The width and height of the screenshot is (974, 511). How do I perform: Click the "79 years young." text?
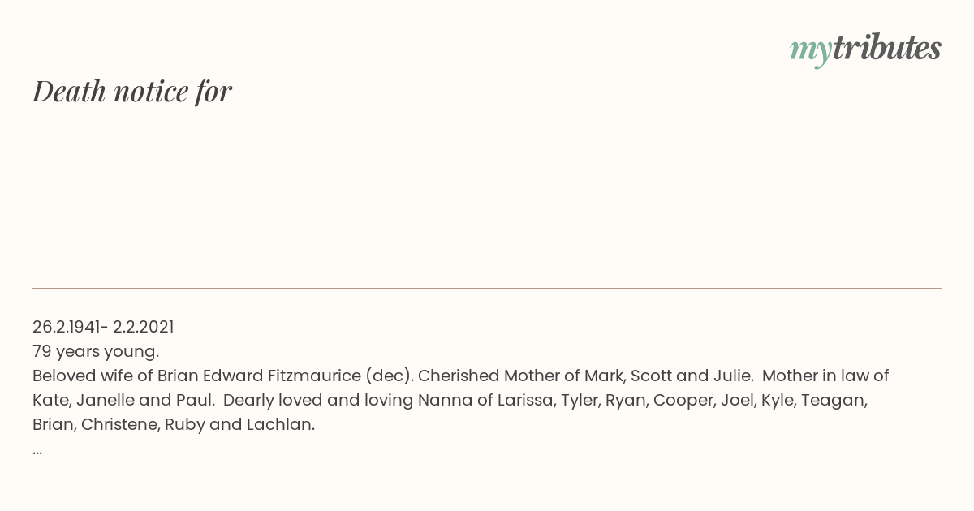[x=96, y=351]
